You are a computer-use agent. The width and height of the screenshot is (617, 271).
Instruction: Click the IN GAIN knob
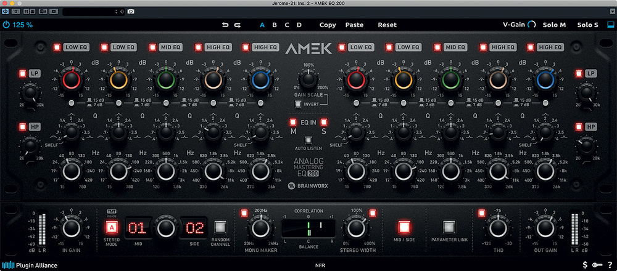pos(71,227)
